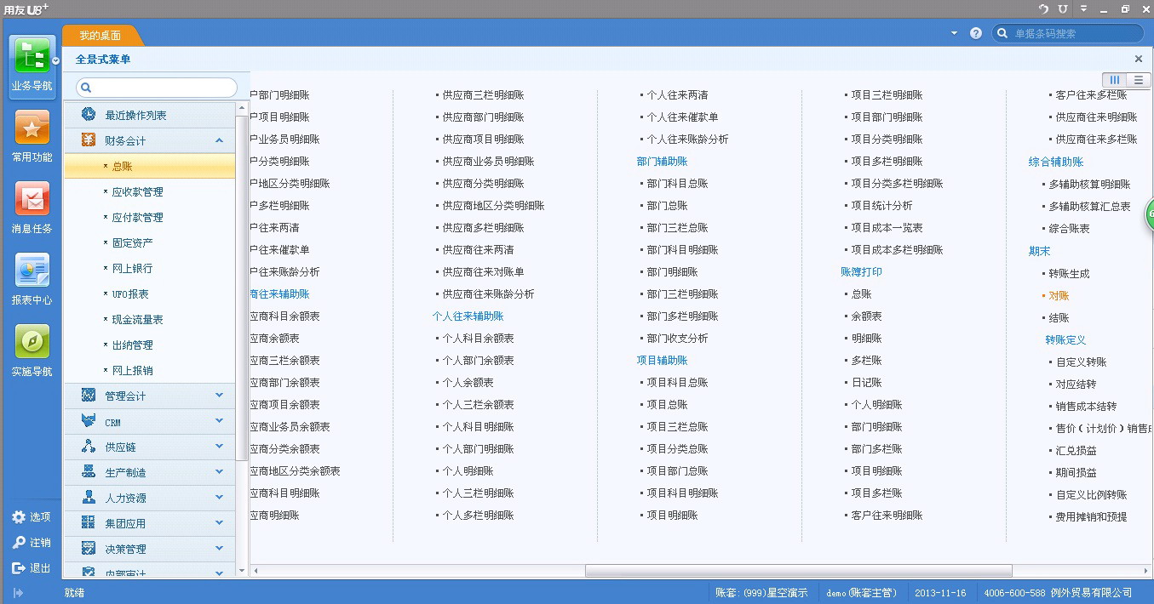Click the 人力资源 person icon
Viewport: 1154px width, 604px height.
click(89, 498)
